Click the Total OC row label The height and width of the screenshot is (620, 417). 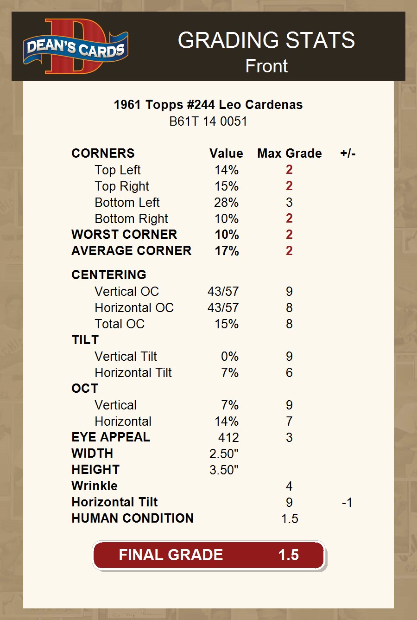(120, 324)
